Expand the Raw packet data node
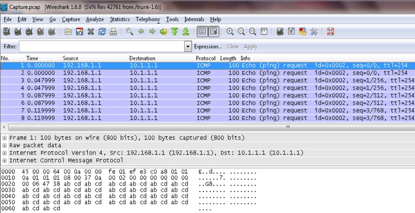 pos(4,145)
